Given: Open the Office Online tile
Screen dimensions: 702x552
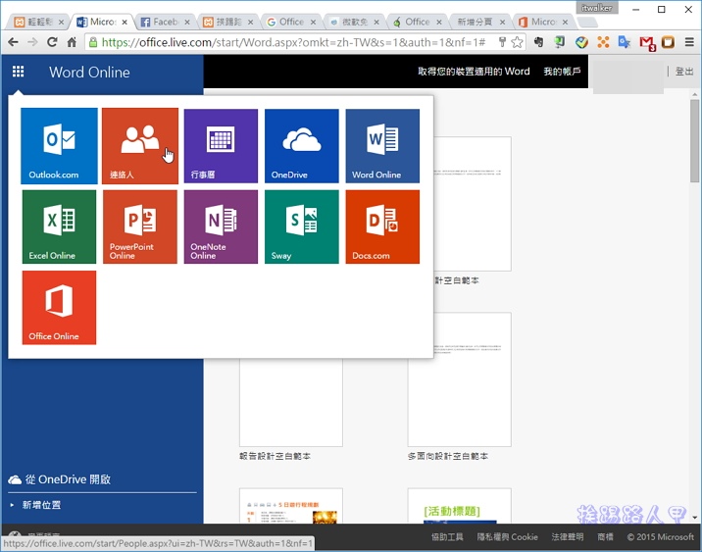Looking at the screenshot, I should click(59, 308).
